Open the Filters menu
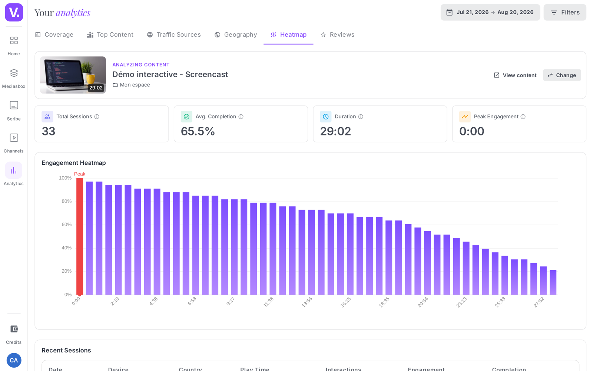This screenshot has width=593, height=371. point(565,12)
